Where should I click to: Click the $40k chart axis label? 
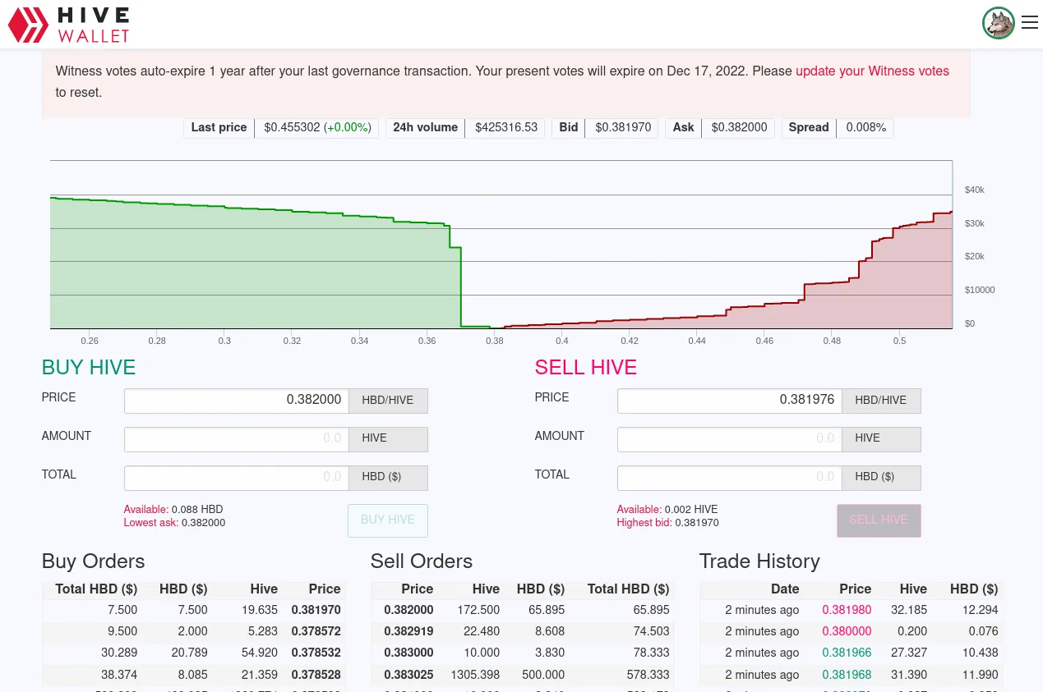pos(974,190)
